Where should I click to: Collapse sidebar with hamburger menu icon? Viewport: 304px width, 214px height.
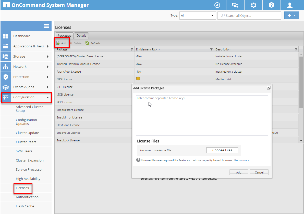pyautogui.click(x=46, y=26)
